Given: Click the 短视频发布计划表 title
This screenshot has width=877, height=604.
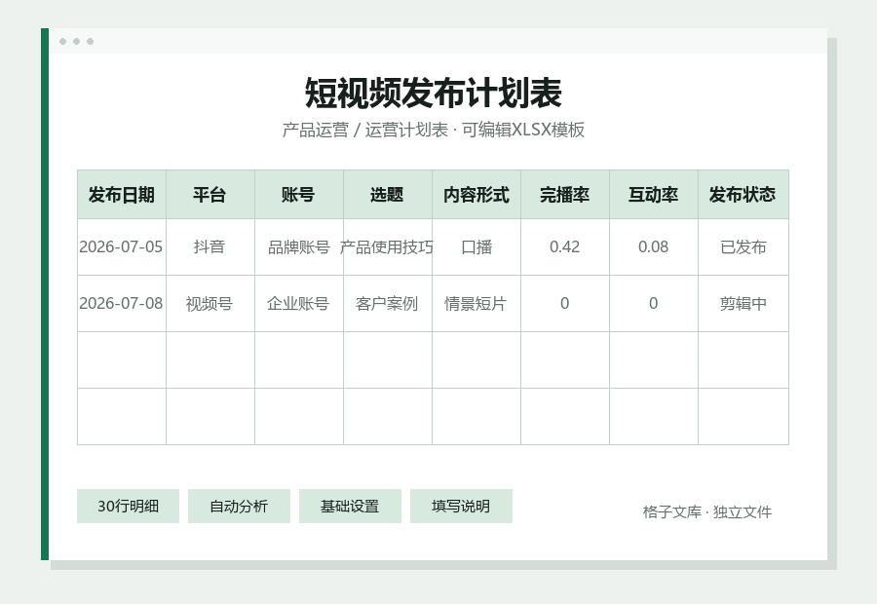Looking at the screenshot, I should 434,93.
